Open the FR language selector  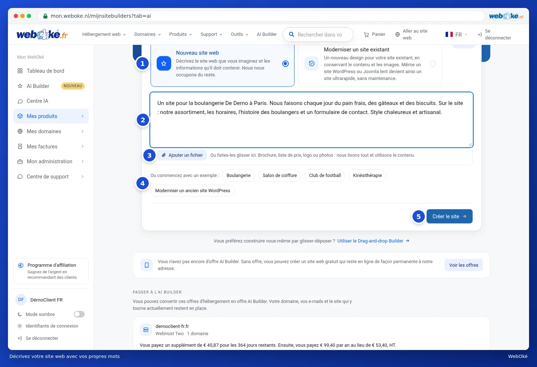(x=456, y=34)
